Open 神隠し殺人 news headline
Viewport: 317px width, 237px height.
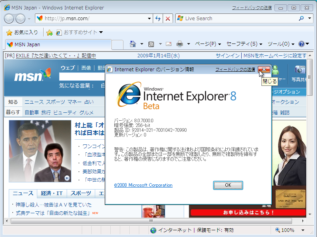(54, 205)
